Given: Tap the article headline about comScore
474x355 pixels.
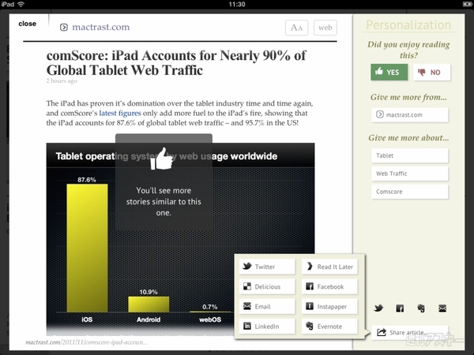Looking at the screenshot, I should [176, 63].
